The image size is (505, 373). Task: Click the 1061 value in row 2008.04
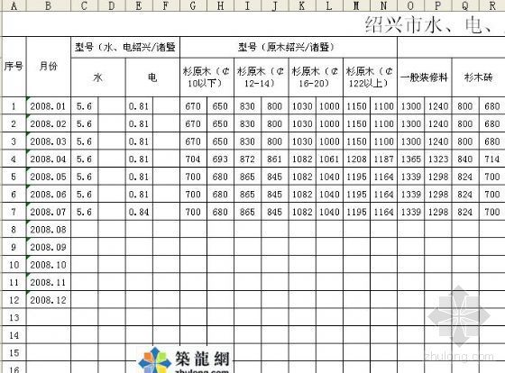(x=329, y=159)
